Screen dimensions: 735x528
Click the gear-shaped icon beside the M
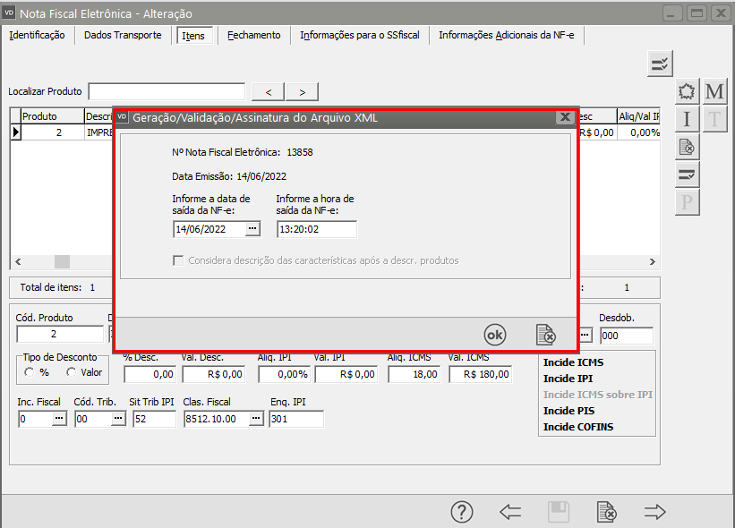(687, 91)
